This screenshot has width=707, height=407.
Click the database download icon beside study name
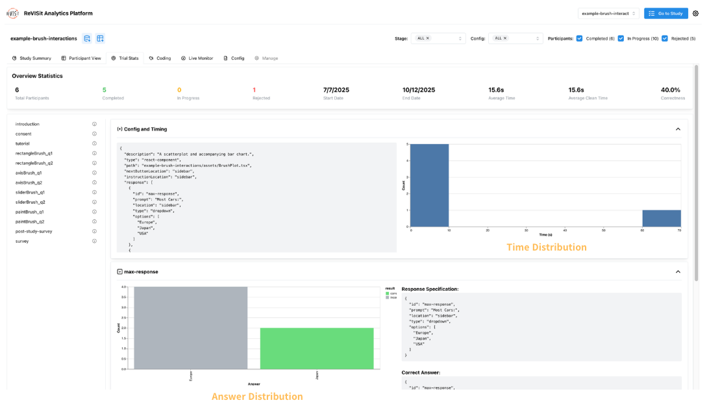coord(87,39)
